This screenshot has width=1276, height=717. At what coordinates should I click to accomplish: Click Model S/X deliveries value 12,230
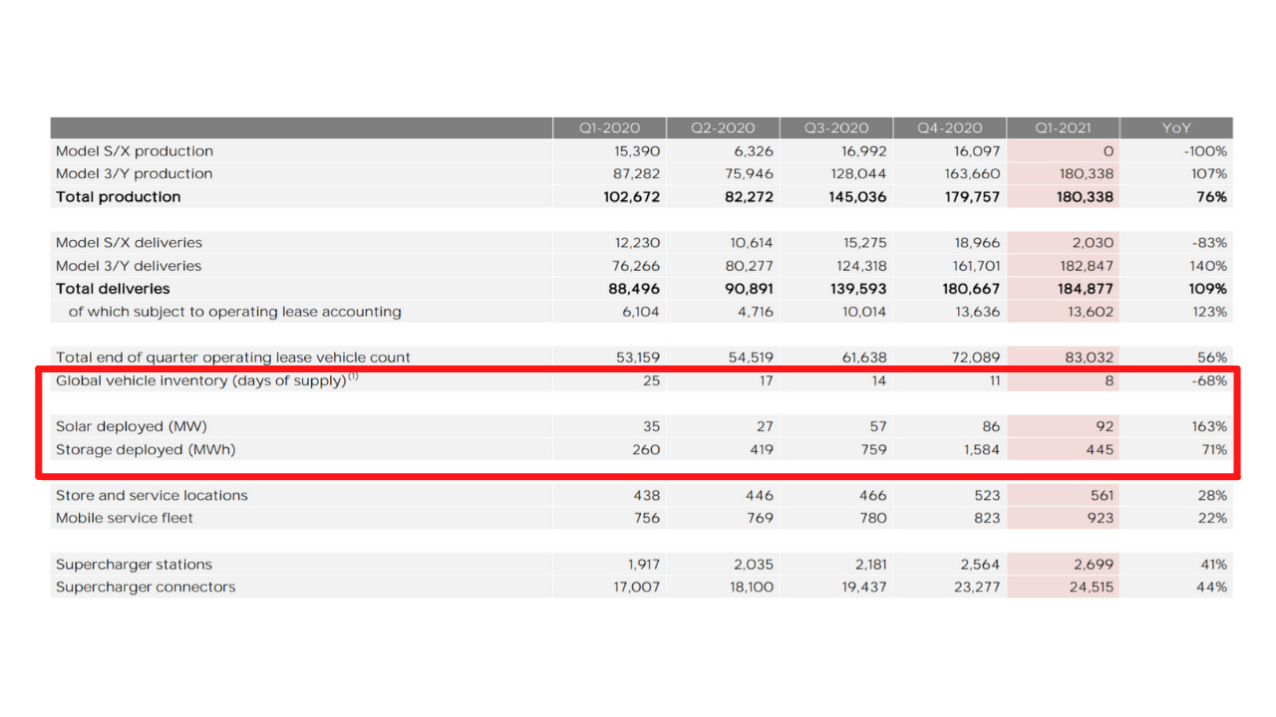point(638,243)
